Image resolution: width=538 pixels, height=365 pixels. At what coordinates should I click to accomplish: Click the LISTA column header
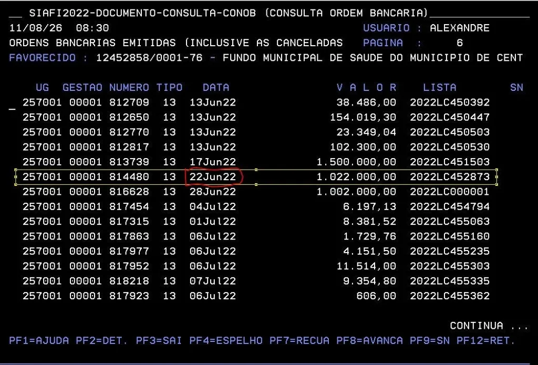pyautogui.click(x=440, y=88)
